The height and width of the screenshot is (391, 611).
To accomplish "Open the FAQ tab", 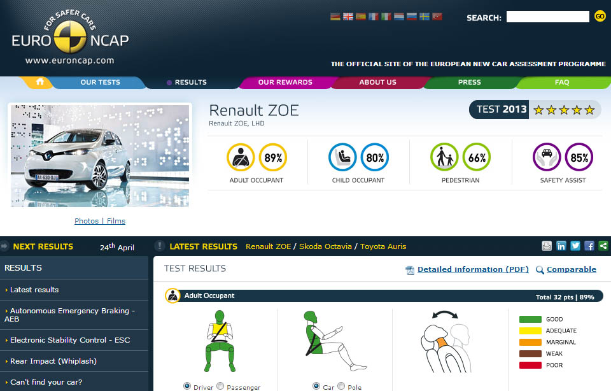I will [562, 82].
